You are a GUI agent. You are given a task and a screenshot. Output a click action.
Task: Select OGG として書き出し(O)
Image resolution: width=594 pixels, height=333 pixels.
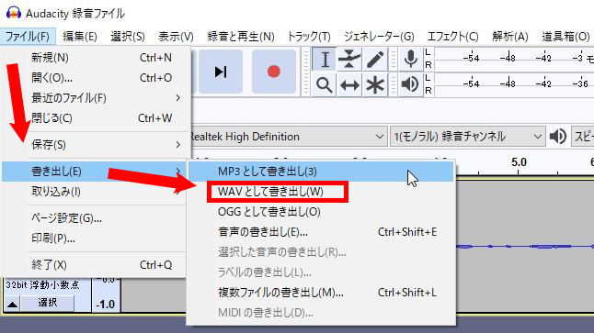click(x=321, y=212)
